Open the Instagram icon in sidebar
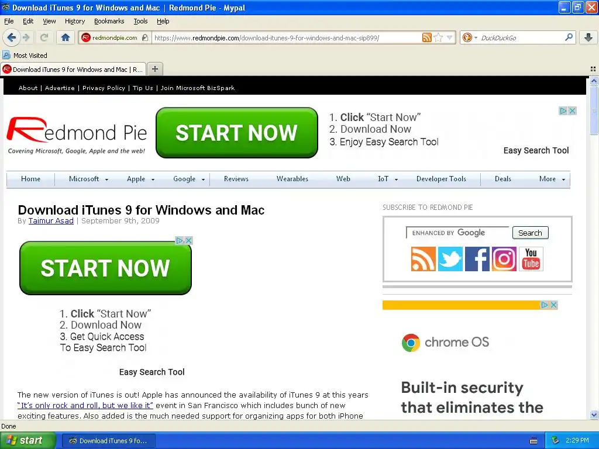599x449 pixels. (504, 258)
